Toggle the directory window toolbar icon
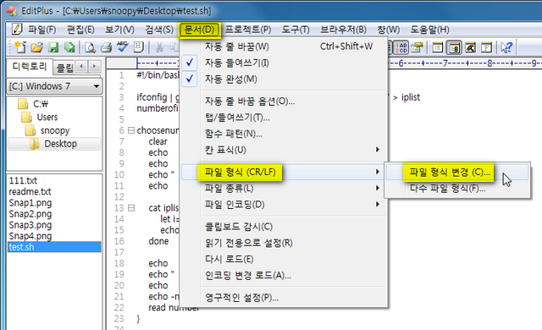 pyautogui.click(x=454, y=47)
